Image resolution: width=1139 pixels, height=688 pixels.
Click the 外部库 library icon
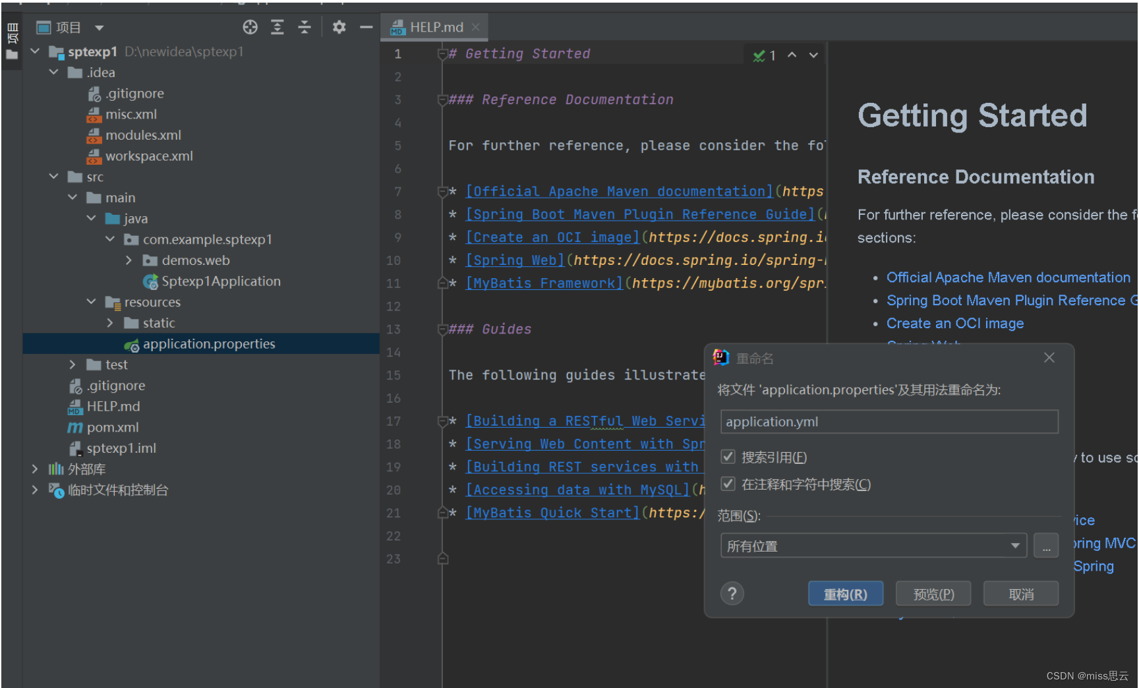pos(56,469)
